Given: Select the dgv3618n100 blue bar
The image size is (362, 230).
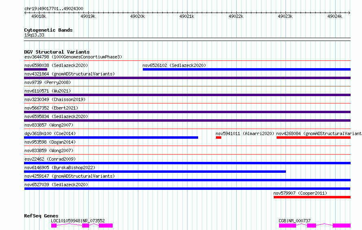Looking at the screenshot, I should (111, 138).
